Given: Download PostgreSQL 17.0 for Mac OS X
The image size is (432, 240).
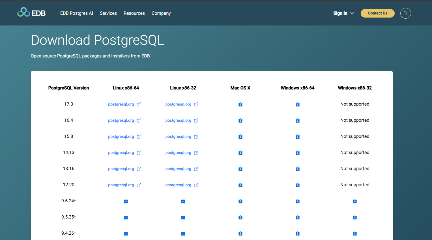Looking at the screenshot, I should click(240, 104).
